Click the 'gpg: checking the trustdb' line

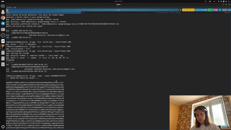point(17,53)
